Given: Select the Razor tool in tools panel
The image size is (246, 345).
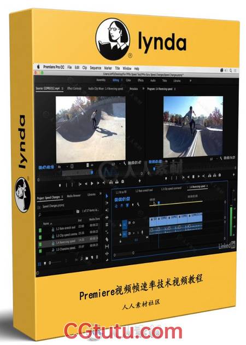Looking at the screenshot, I should [x=107, y=239].
